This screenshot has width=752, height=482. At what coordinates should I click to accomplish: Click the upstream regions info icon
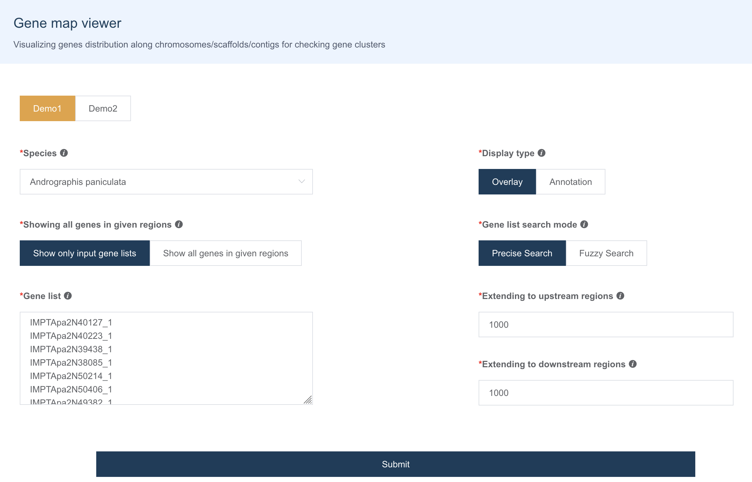[620, 296]
